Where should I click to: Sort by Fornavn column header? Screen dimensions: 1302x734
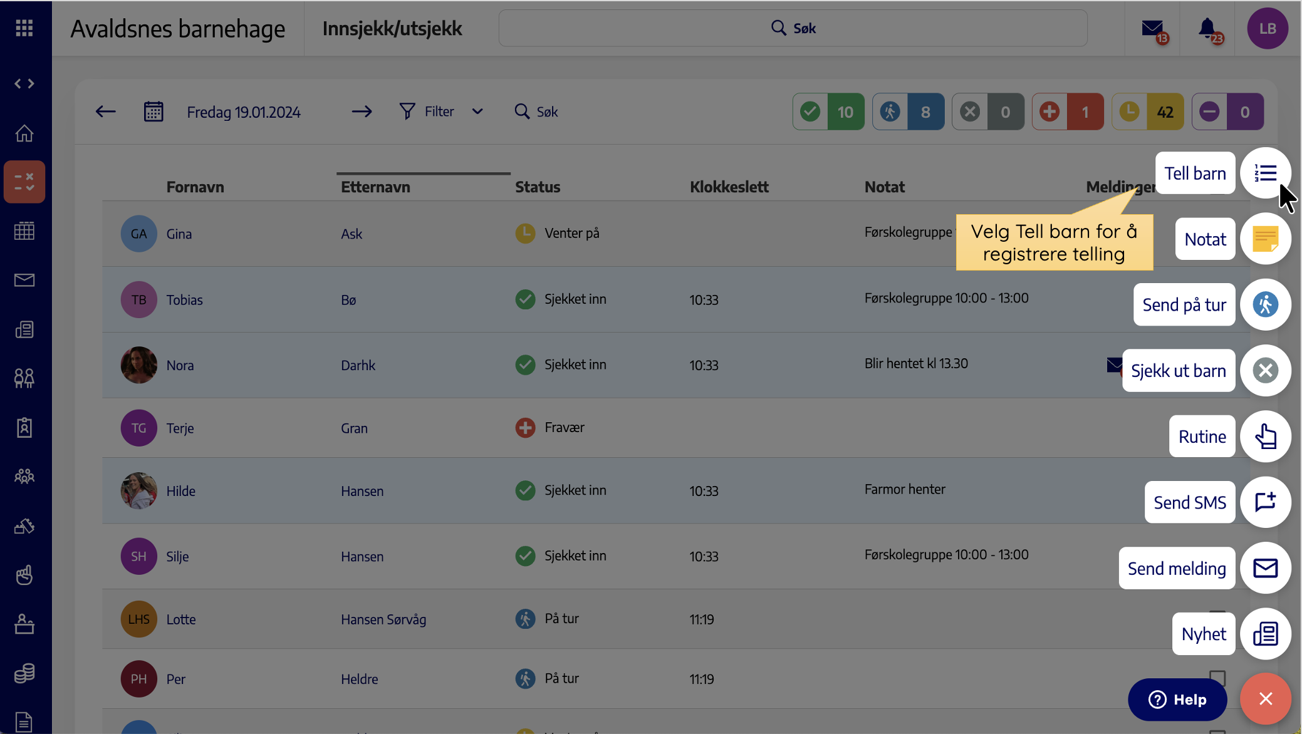click(x=195, y=187)
